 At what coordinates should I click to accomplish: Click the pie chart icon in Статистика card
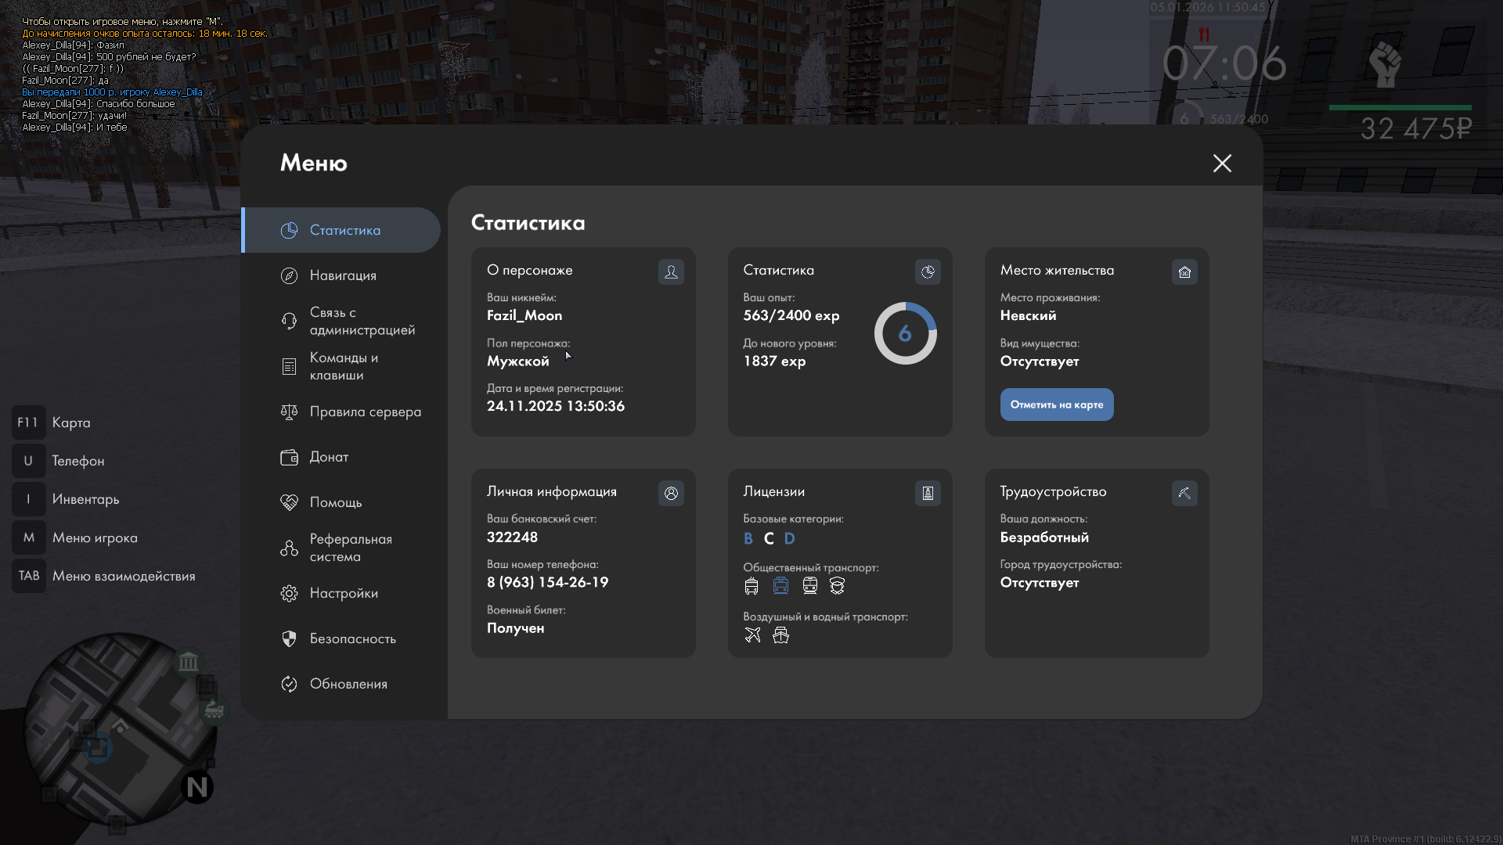click(x=928, y=272)
